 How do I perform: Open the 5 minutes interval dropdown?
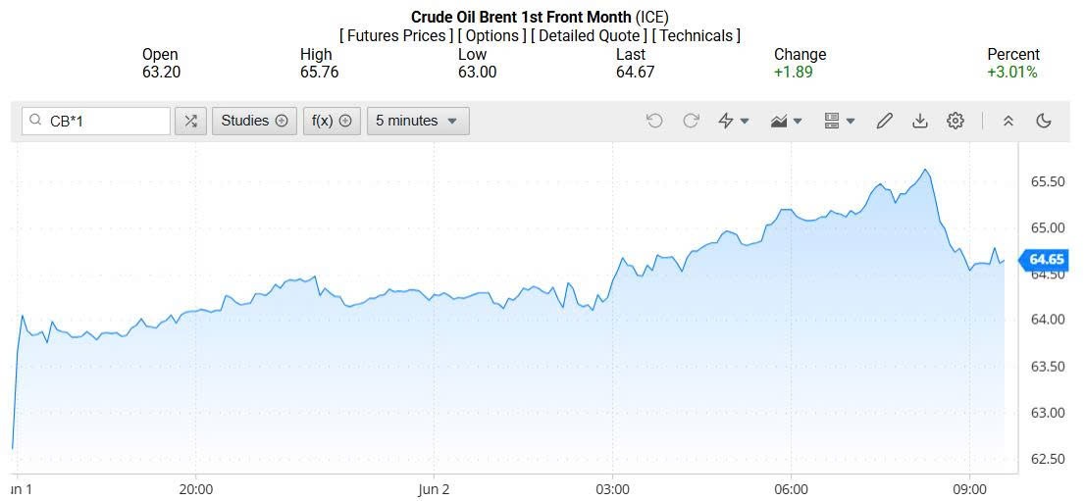click(x=417, y=121)
